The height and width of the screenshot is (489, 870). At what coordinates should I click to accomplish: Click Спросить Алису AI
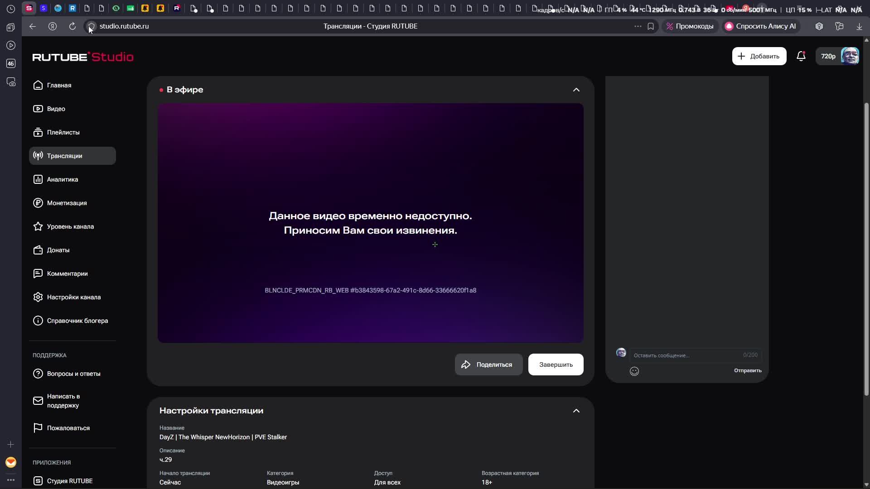(760, 26)
